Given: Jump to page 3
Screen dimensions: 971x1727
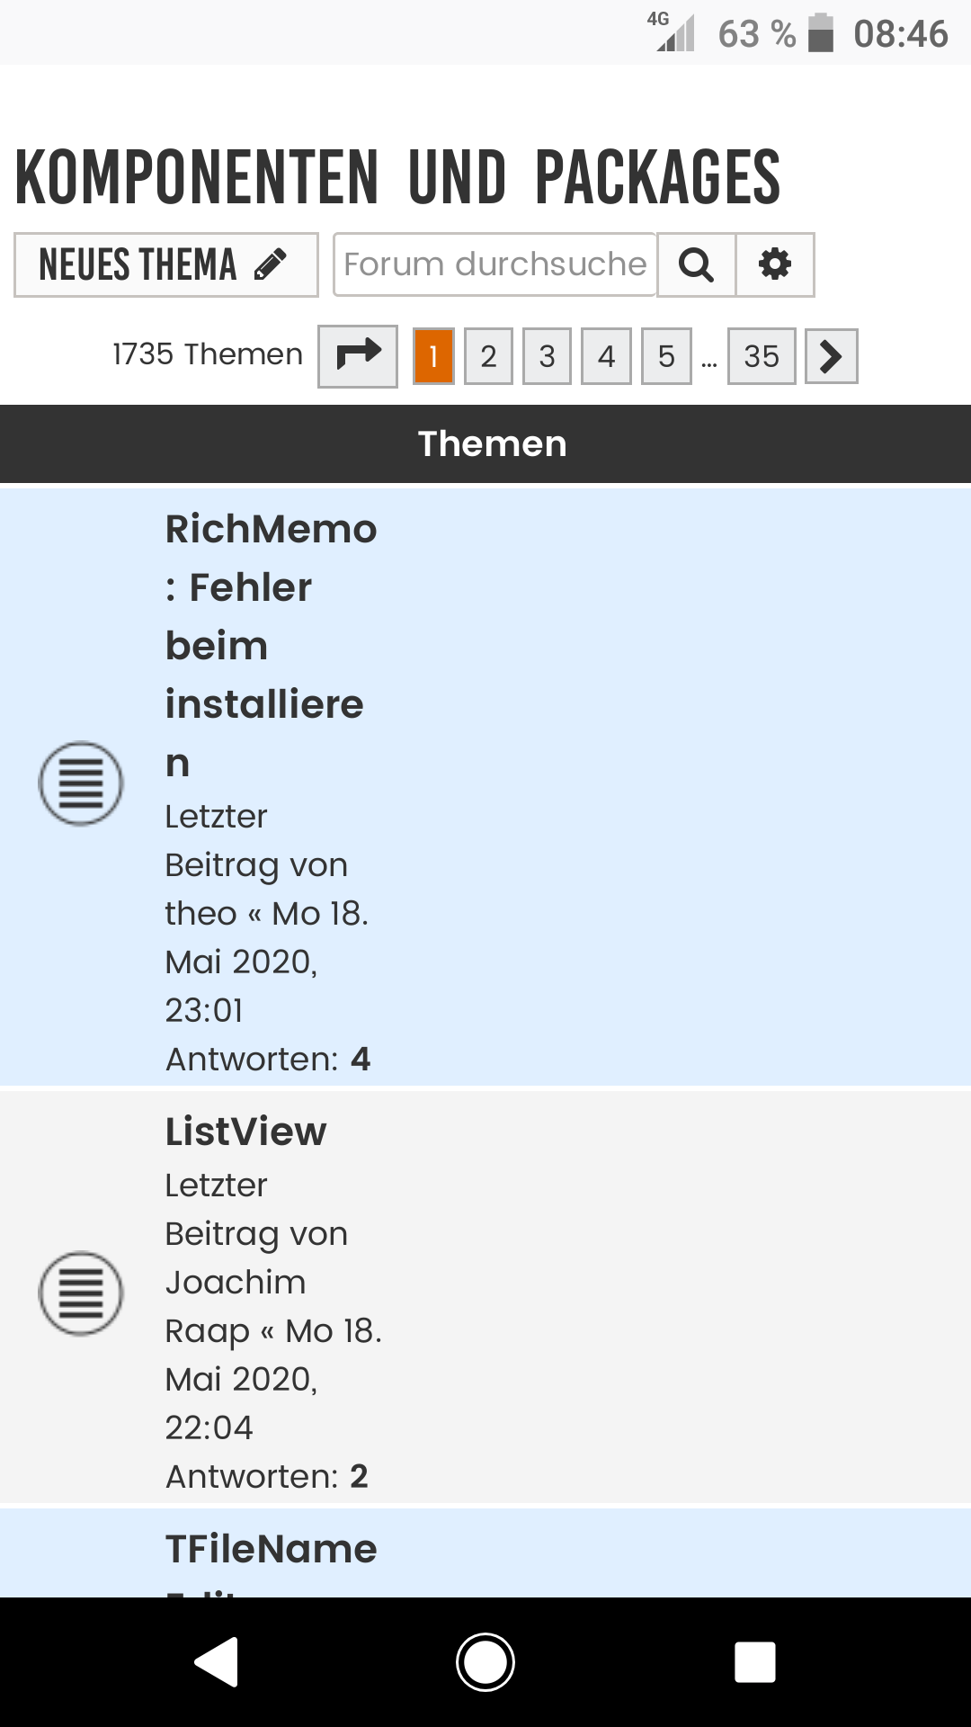Looking at the screenshot, I should [x=547, y=356].
